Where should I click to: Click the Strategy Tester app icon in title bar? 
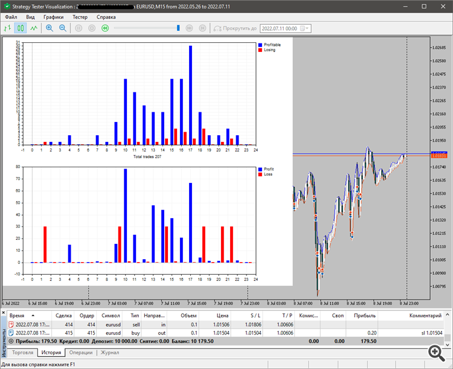point(7,7)
